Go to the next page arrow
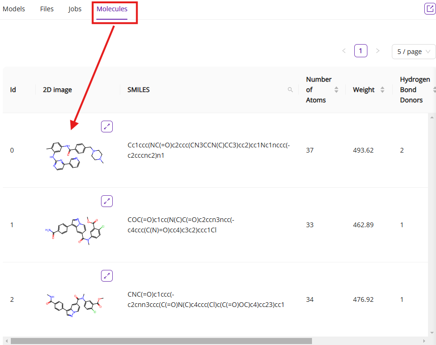This screenshot has width=436, height=345. tap(378, 51)
